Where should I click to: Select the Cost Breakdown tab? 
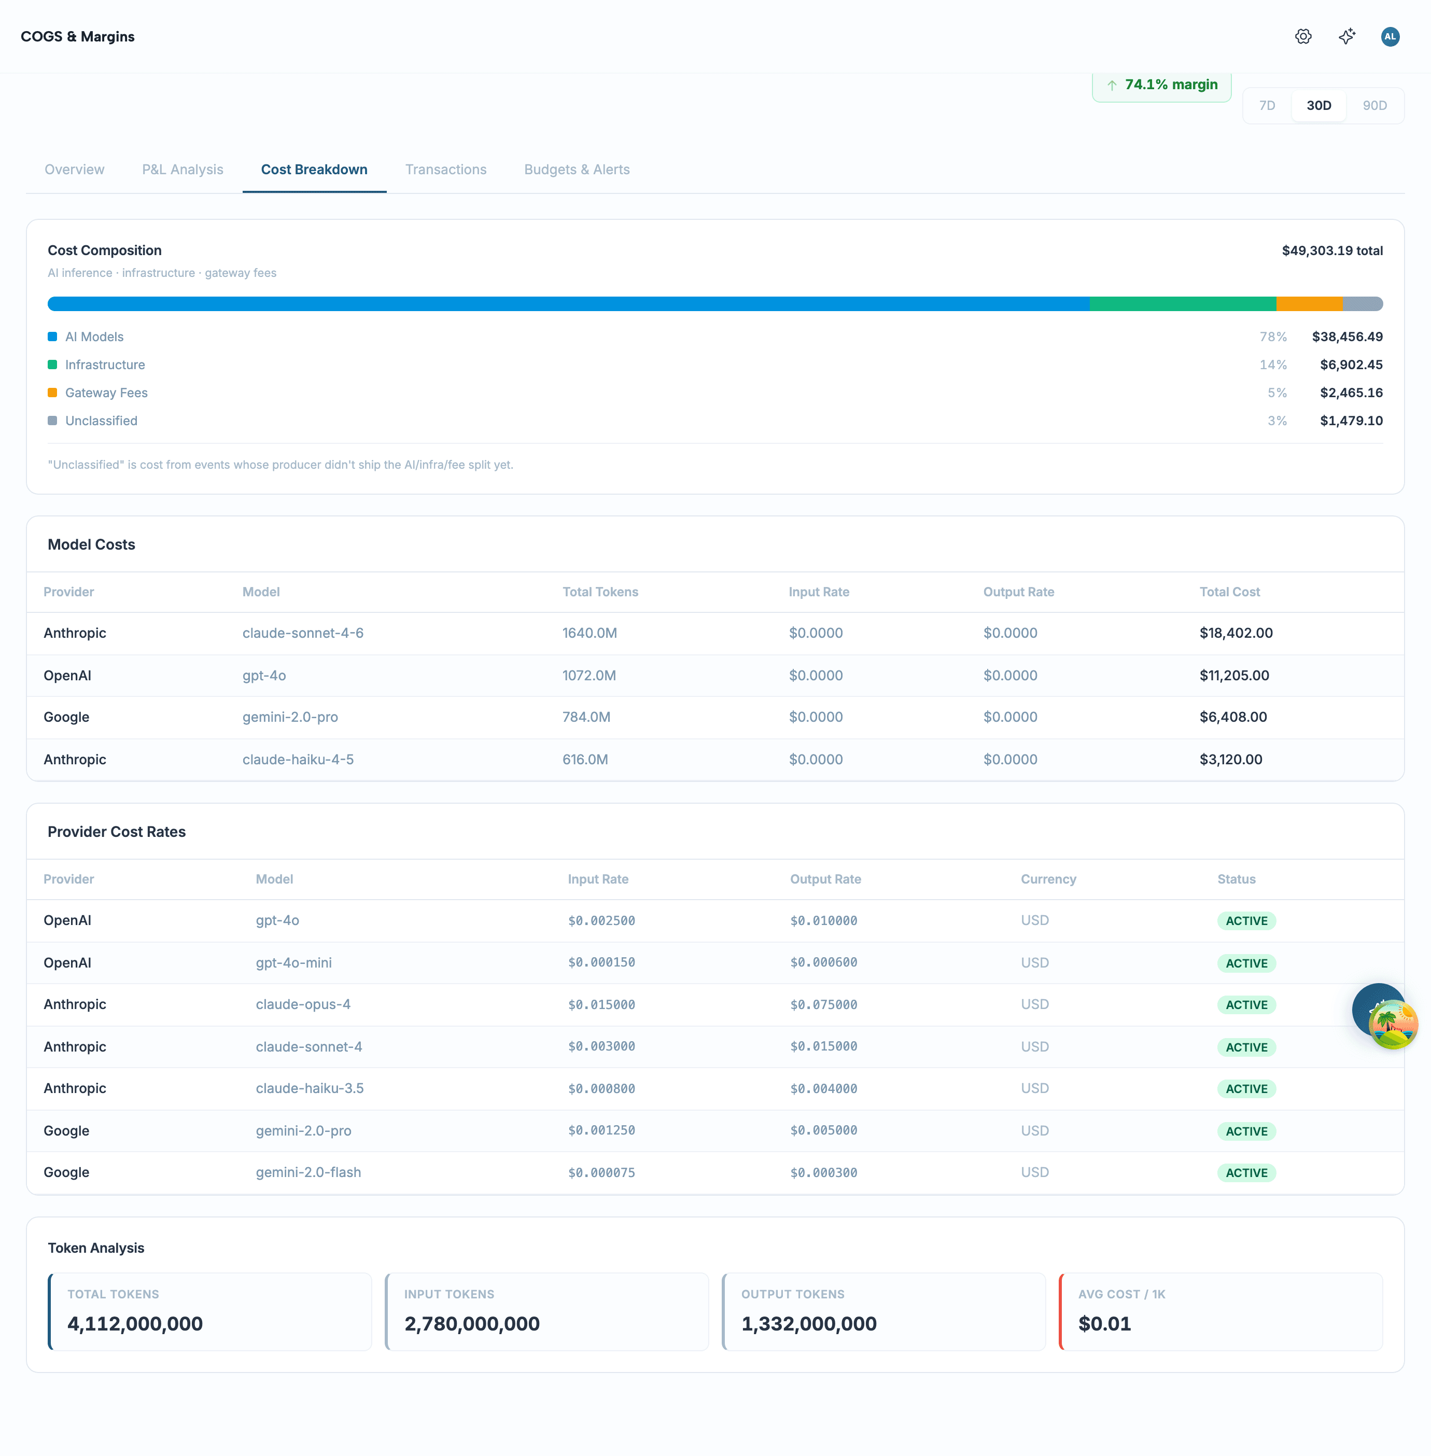[314, 169]
